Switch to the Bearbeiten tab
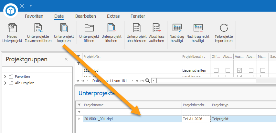 (x=86, y=16)
